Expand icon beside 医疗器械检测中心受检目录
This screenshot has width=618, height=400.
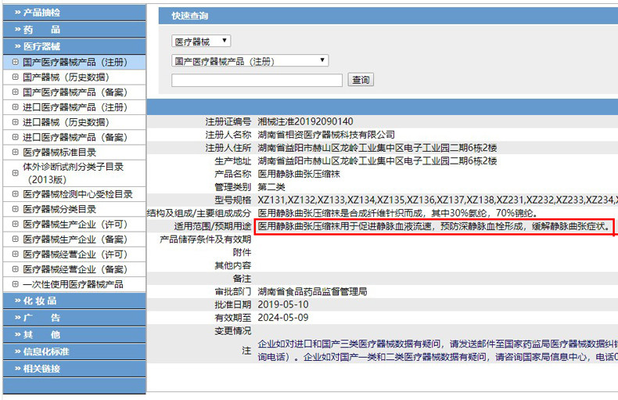16,193
